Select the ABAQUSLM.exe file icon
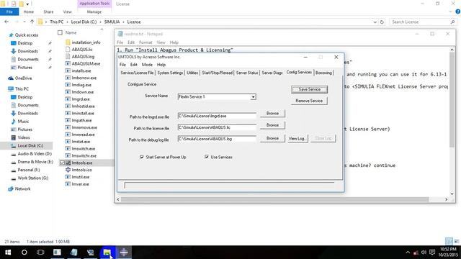This screenshot has height=259, width=461. coord(68,63)
